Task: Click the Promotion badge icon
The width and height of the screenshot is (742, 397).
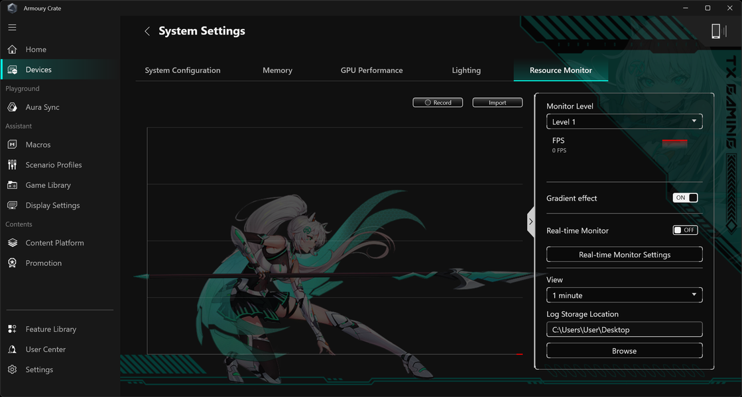Action: [x=13, y=263]
